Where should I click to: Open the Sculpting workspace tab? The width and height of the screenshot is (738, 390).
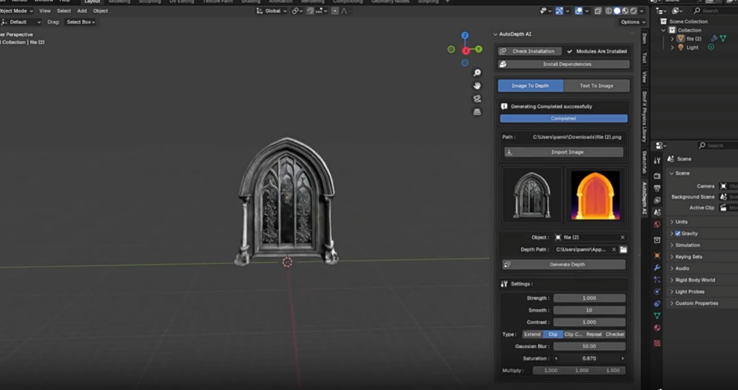click(x=150, y=2)
